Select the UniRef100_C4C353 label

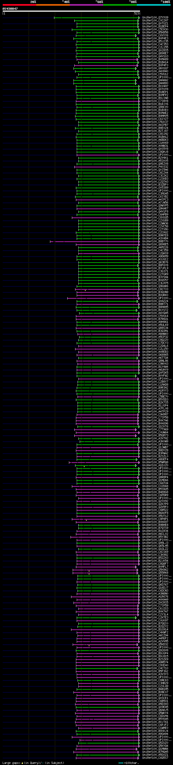pyautogui.click(x=155, y=44)
